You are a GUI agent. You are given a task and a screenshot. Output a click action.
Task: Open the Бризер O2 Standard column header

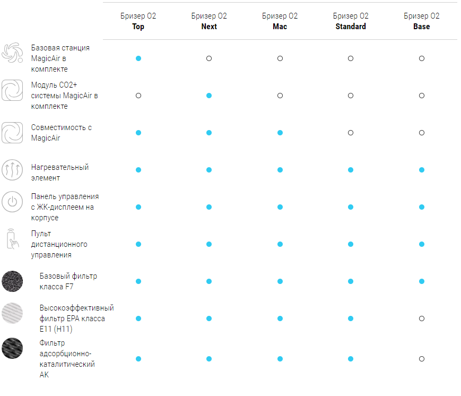(351, 21)
